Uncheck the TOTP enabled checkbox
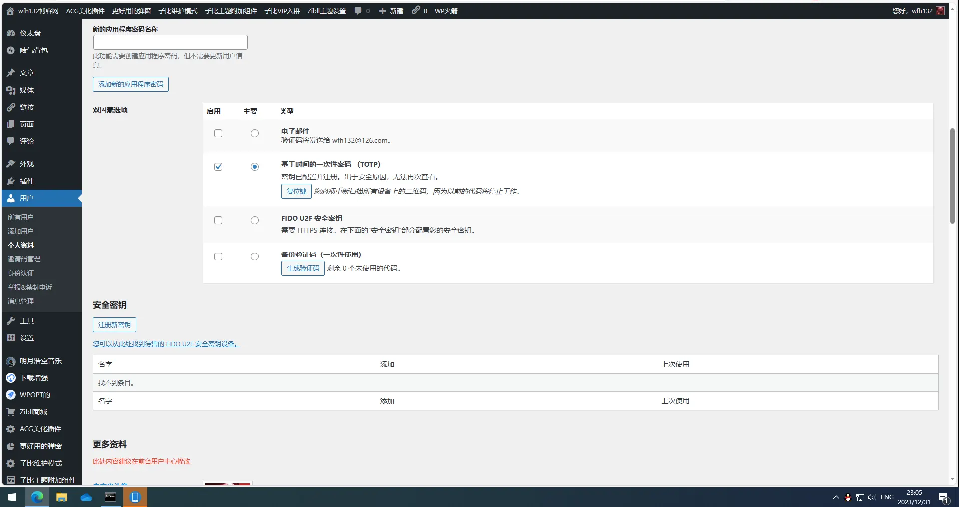Image resolution: width=959 pixels, height=507 pixels. click(x=218, y=167)
